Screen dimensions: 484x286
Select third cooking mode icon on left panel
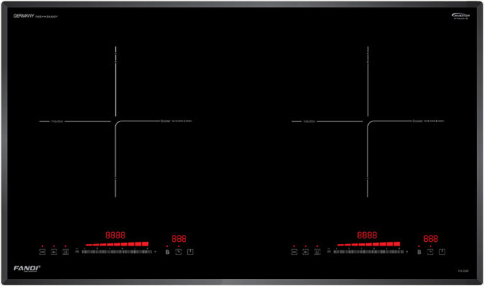tap(66, 252)
